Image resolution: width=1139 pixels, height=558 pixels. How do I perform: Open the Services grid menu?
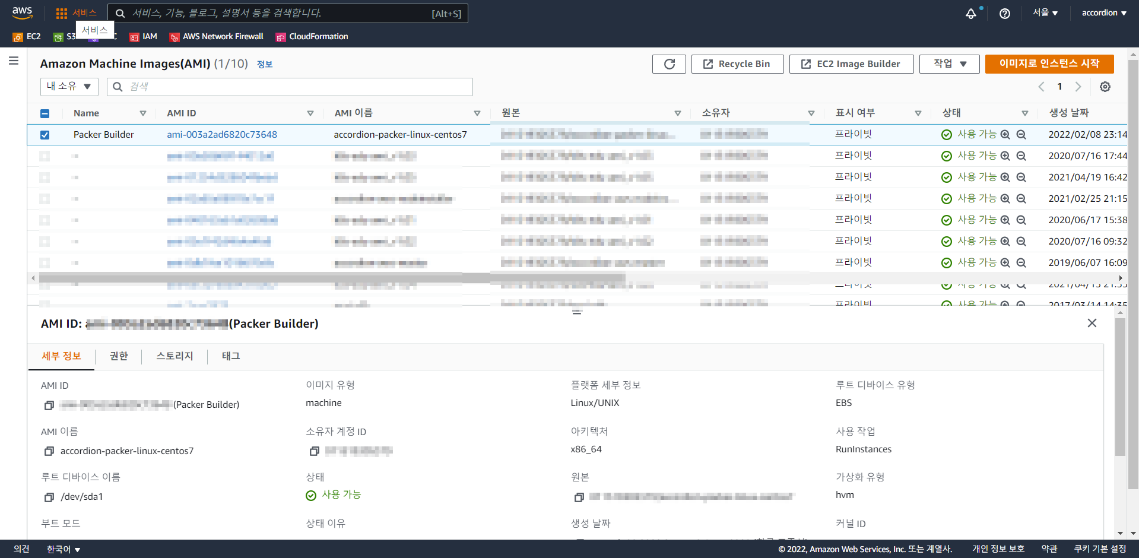pyautogui.click(x=62, y=13)
